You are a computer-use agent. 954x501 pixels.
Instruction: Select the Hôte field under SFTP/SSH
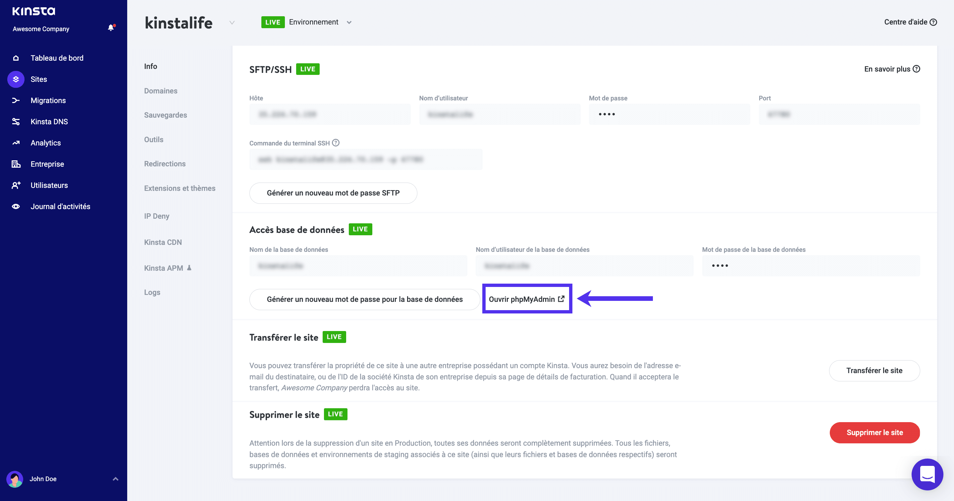329,114
